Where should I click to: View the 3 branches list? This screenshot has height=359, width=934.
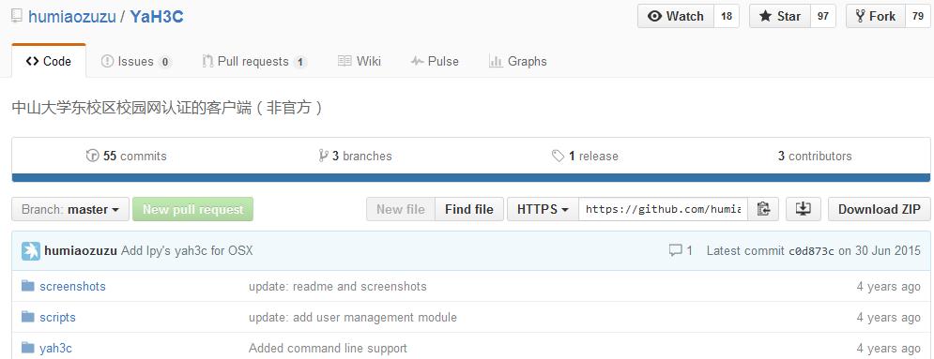coord(356,157)
